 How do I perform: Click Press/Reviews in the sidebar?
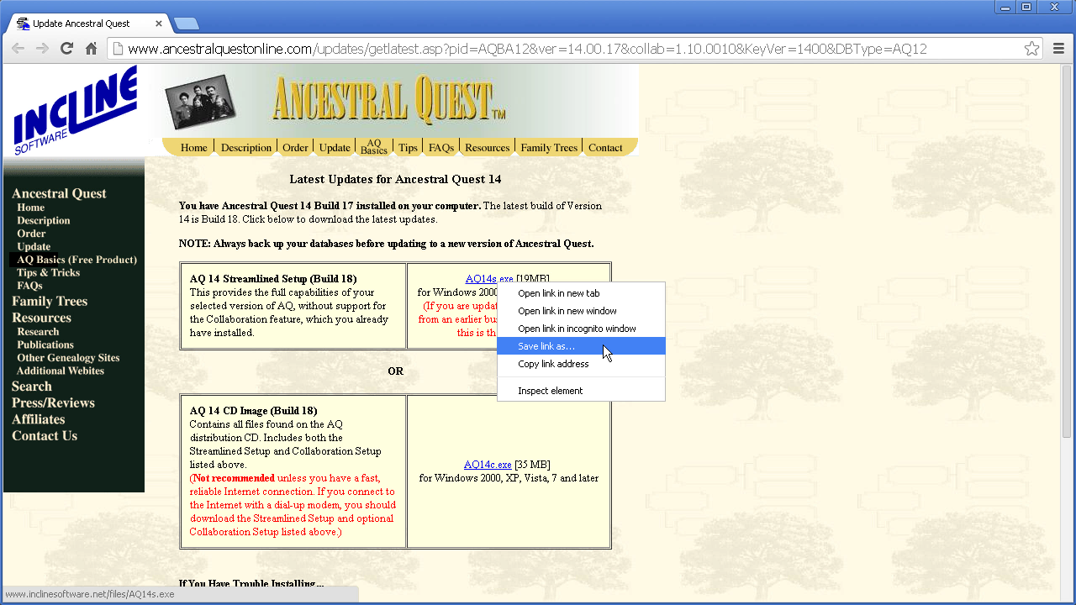(53, 402)
